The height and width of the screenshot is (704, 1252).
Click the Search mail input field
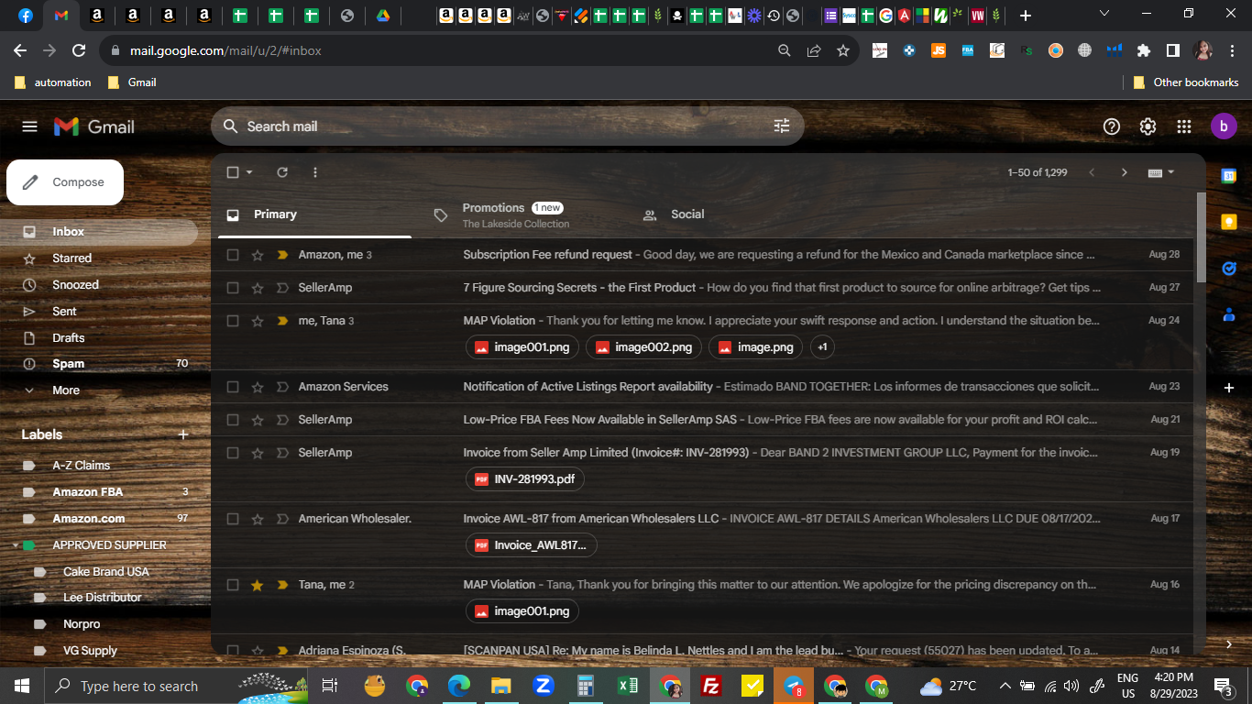pos(507,126)
